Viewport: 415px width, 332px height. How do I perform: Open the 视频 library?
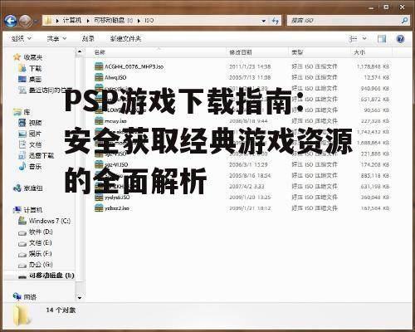[35, 123]
